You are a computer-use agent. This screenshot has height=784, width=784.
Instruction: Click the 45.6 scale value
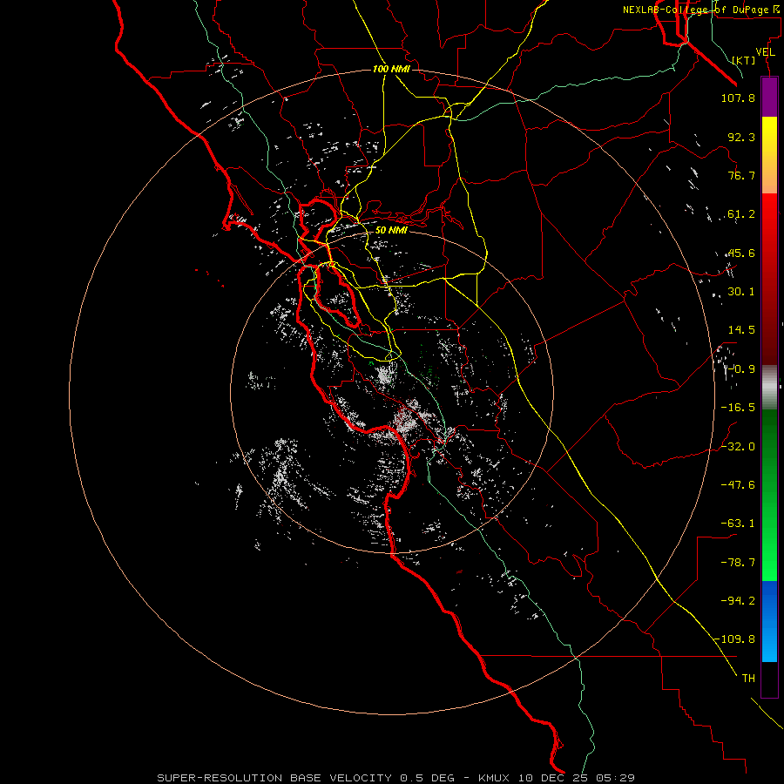click(x=741, y=253)
